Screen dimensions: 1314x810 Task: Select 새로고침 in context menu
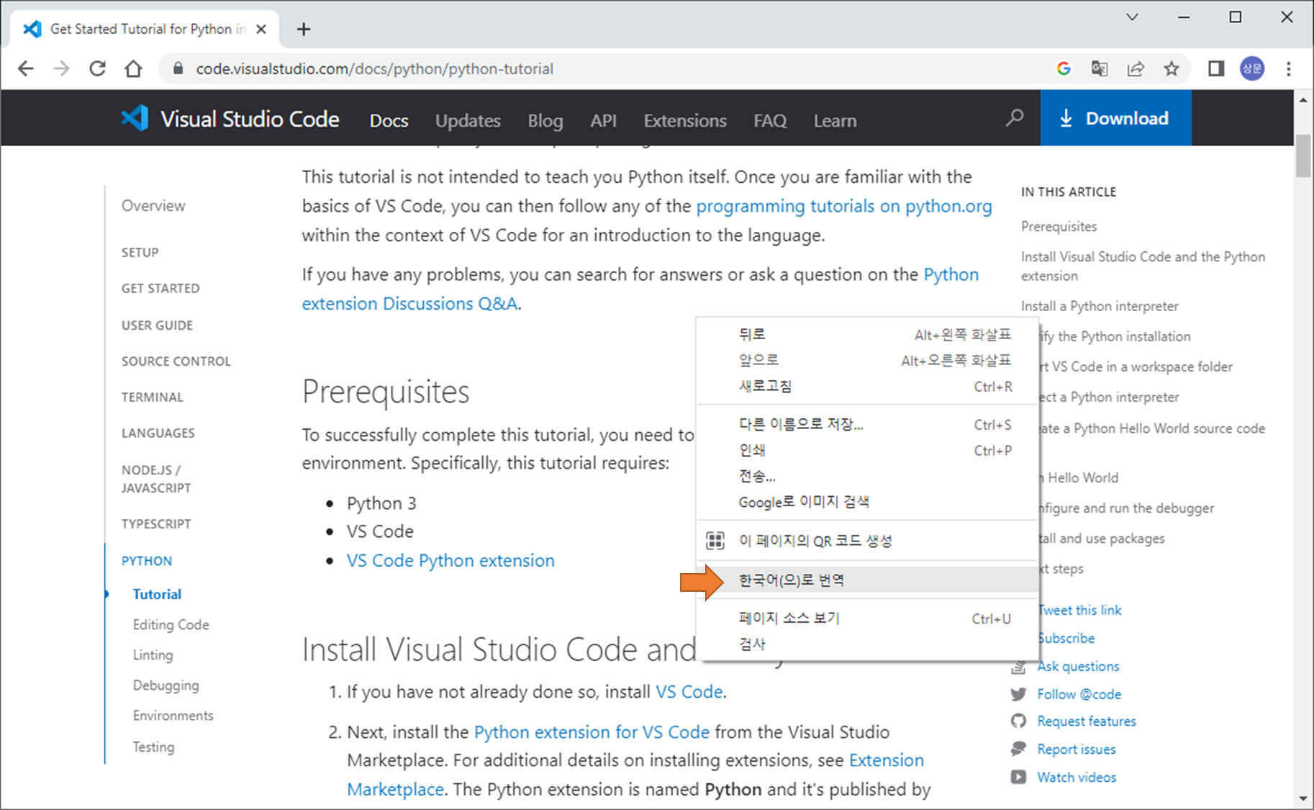869,386
